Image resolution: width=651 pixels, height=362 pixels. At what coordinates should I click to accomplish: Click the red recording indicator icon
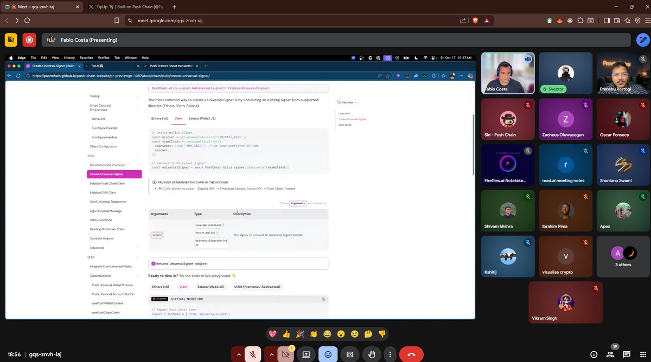point(29,40)
